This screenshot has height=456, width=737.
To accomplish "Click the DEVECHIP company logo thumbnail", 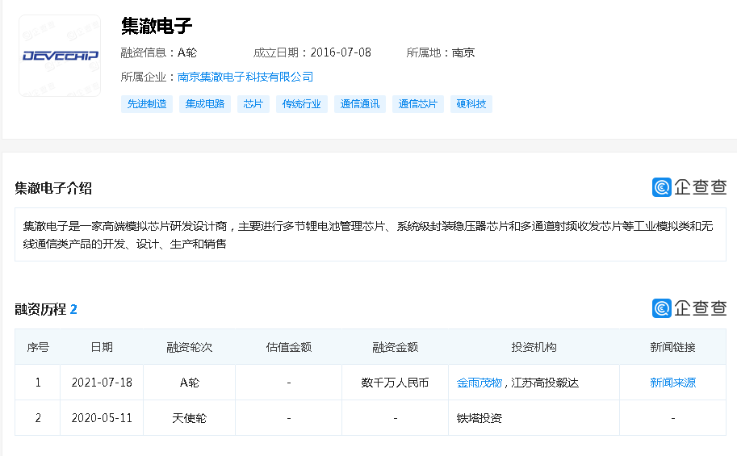I will [60, 56].
